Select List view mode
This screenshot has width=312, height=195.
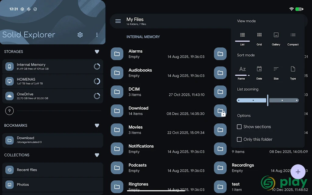(242, 39)
